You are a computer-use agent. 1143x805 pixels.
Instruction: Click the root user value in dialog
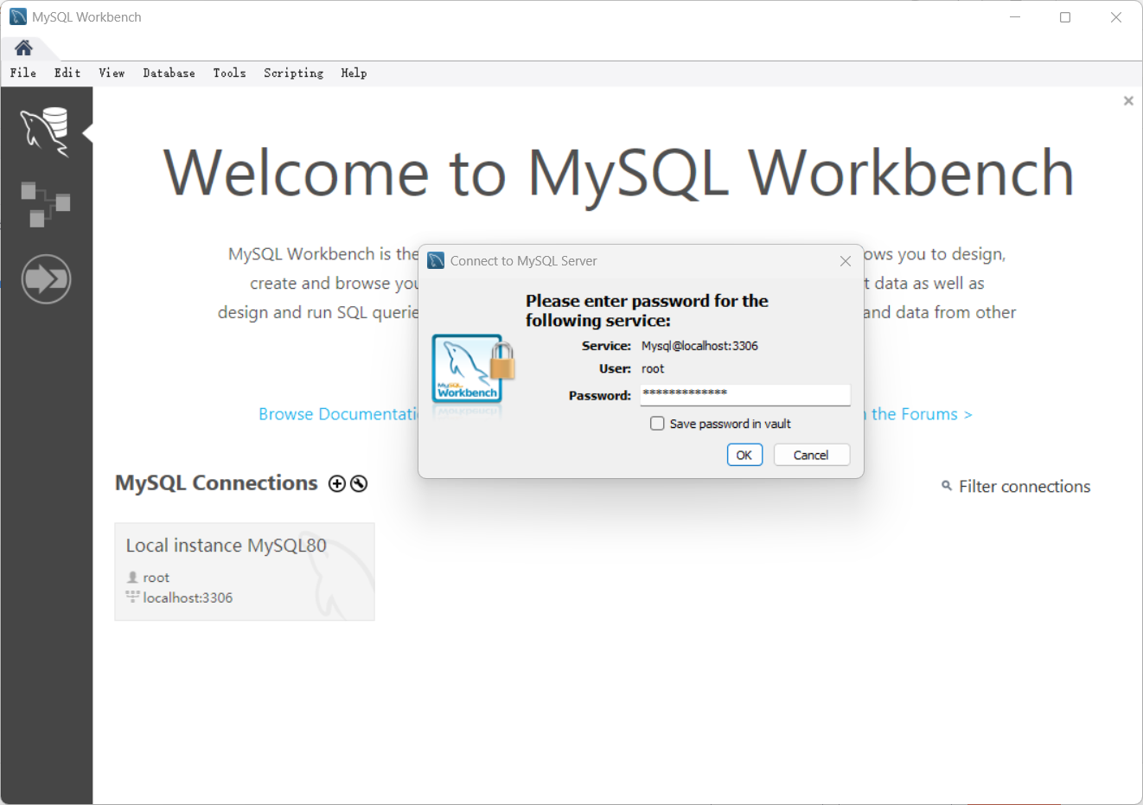(653, 369)
